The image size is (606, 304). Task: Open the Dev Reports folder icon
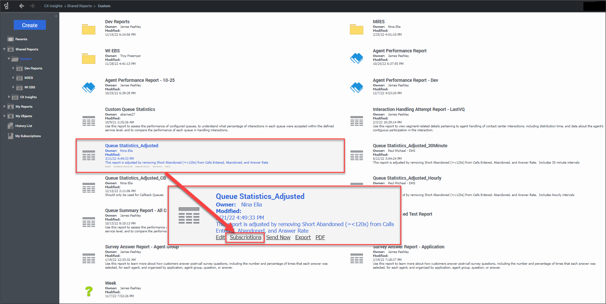point(88,29)
